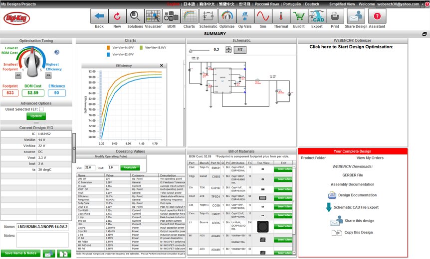The width and height of the screenshot is (430, 259).
Task: Click the Recalculate button
Action: (129, 168)
